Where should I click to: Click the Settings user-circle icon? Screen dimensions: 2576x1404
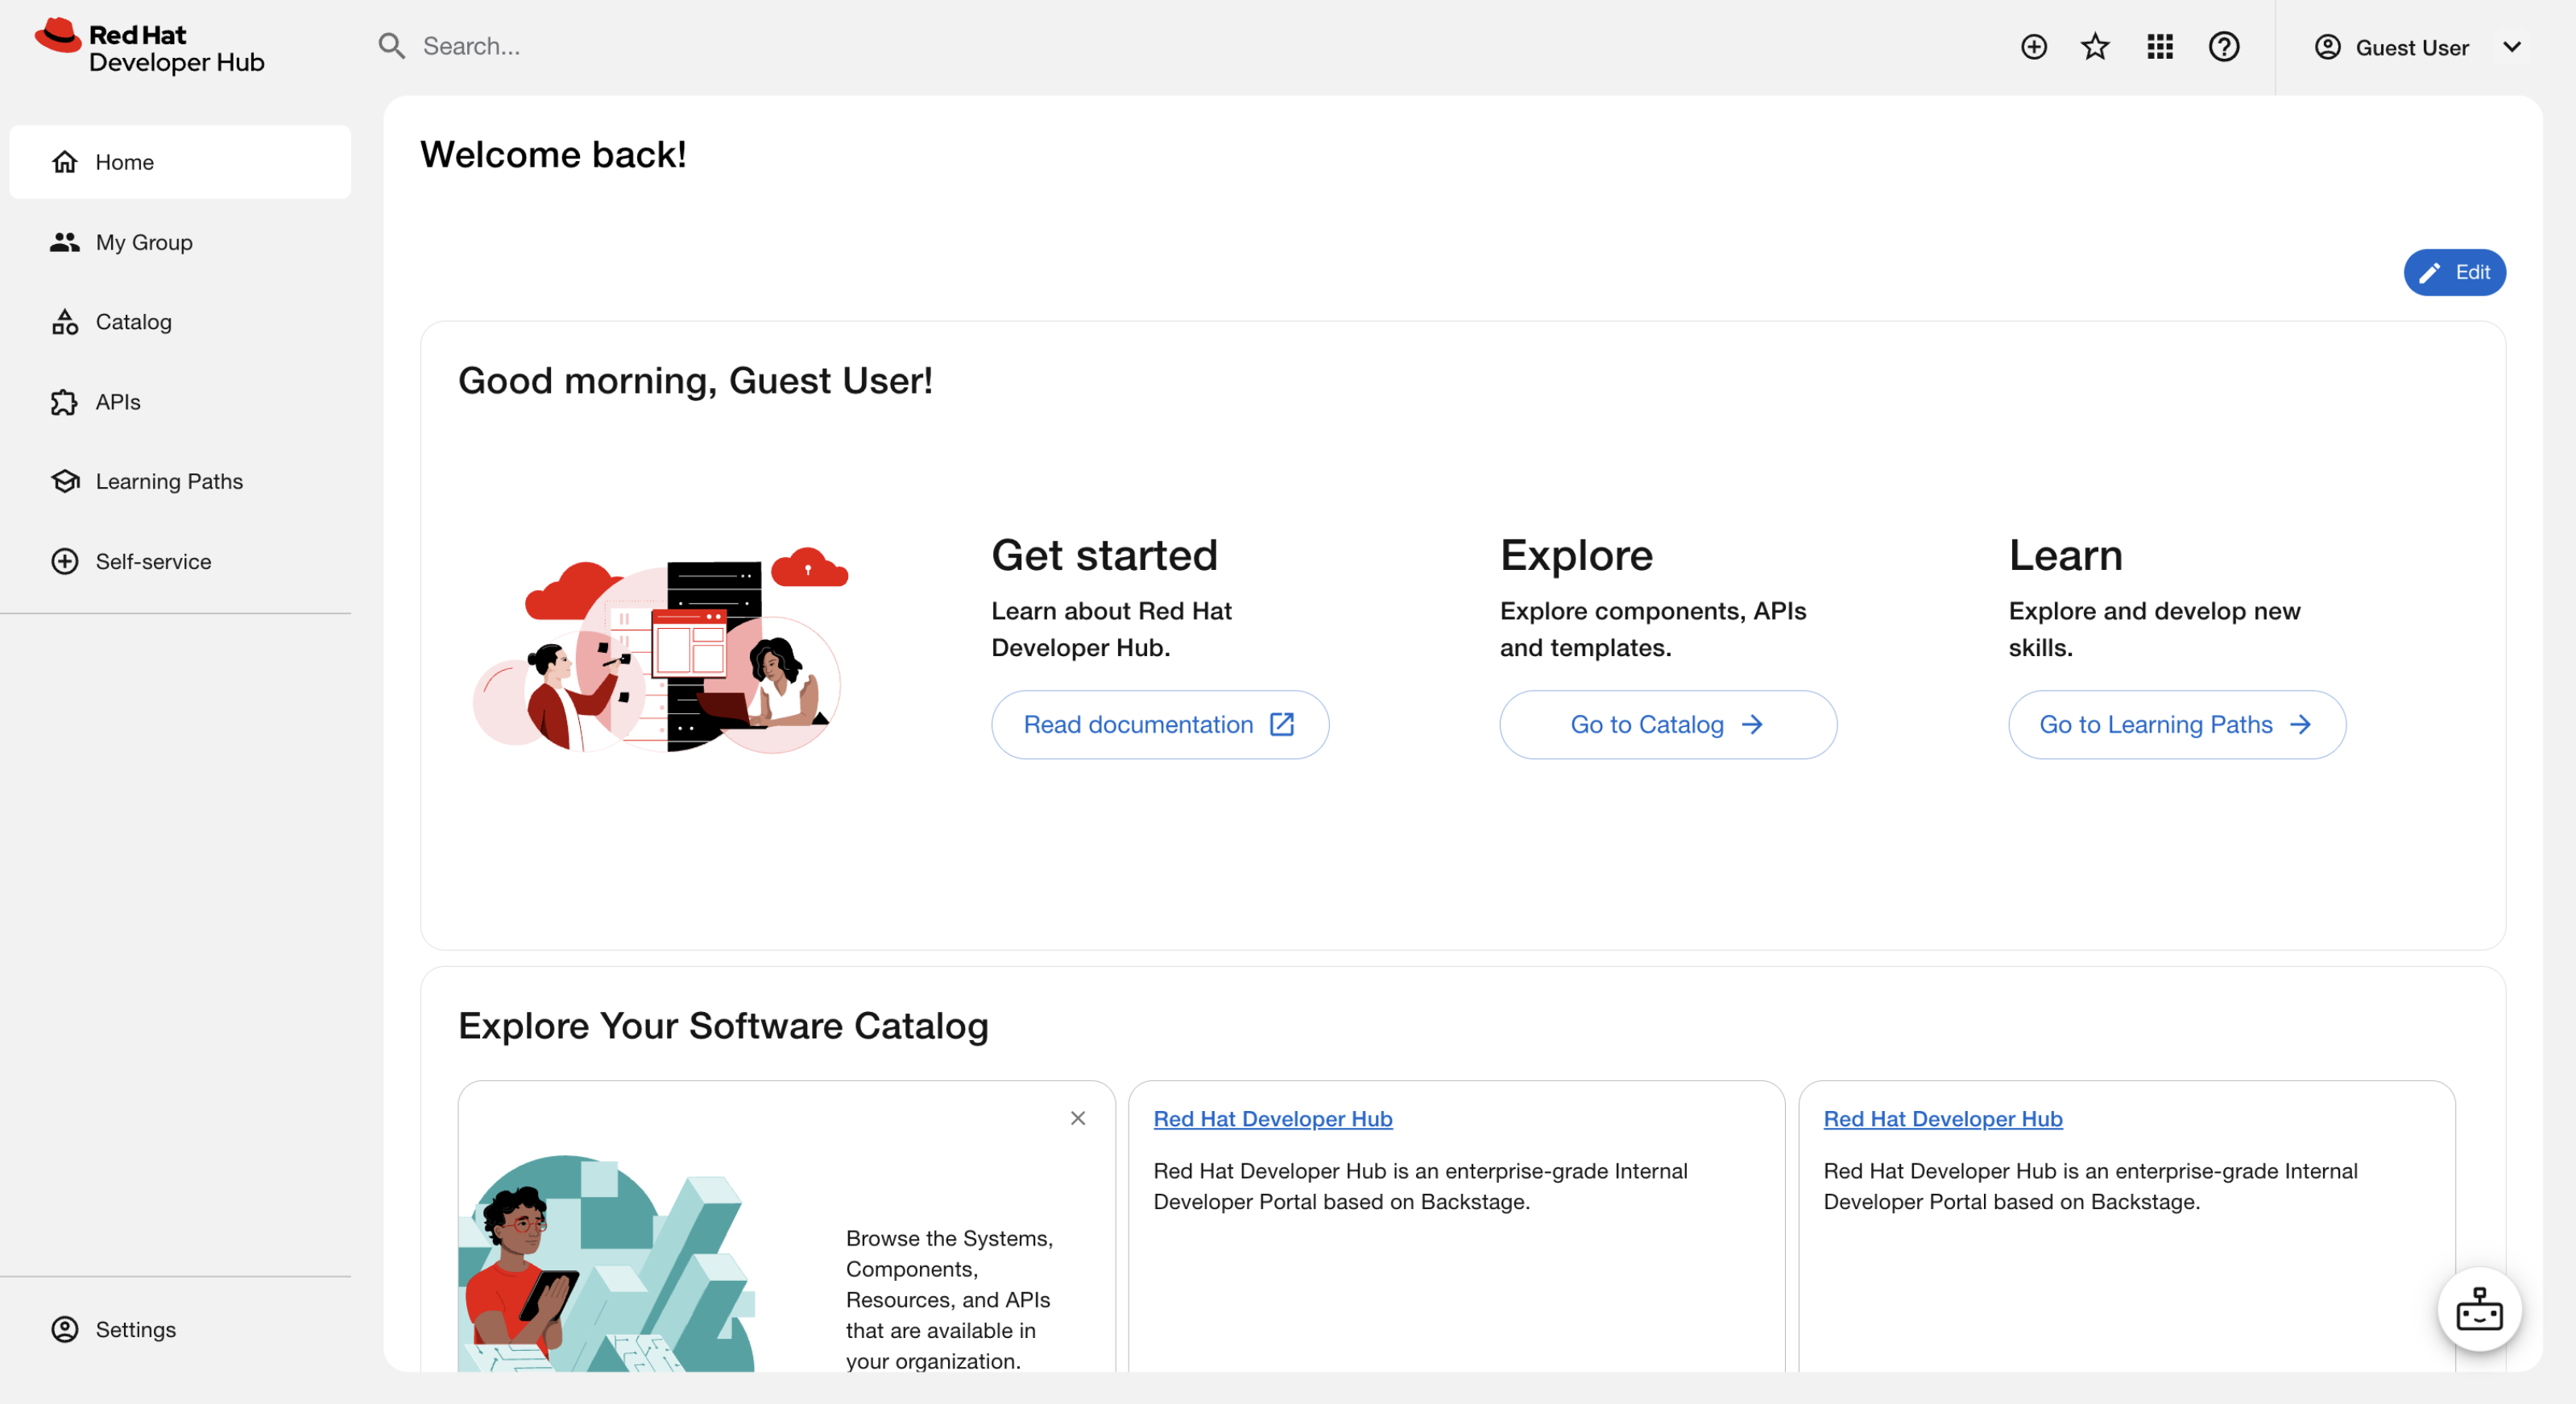[65, 1329]
